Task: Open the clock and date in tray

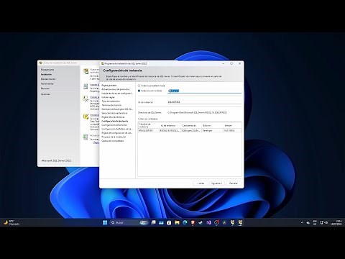Action: [336, 222]
